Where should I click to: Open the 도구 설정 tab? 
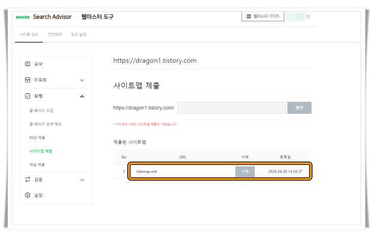[x=78, y=35]
